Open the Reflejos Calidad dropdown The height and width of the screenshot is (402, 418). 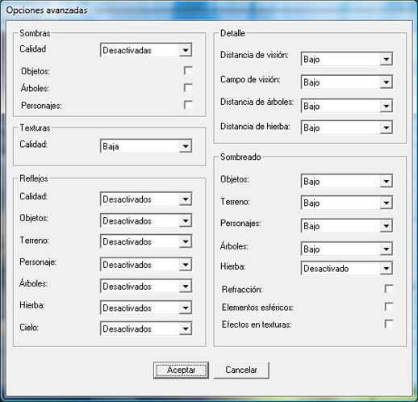pyautogui.click(x=146, y=199)
